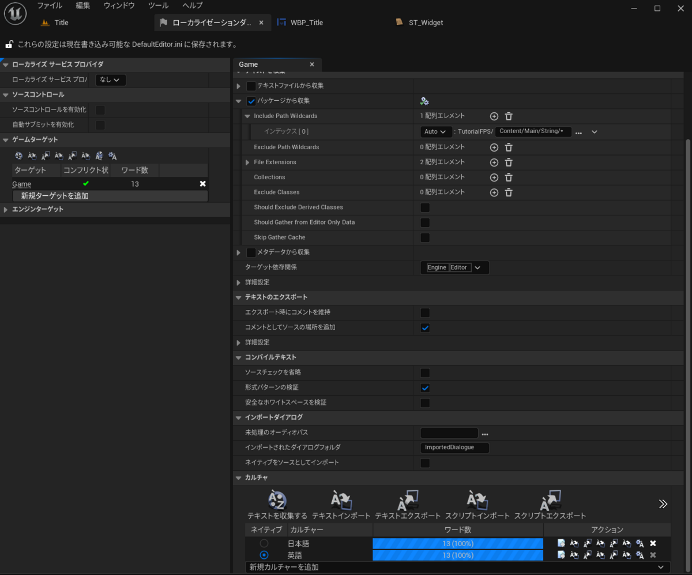
Task: Open the Auto path root dropdown
Action: 436,132
